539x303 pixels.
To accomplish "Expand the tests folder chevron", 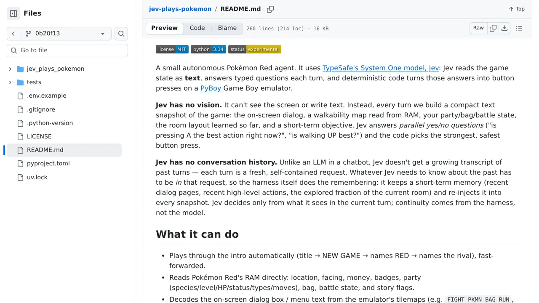I will (10, 82).
